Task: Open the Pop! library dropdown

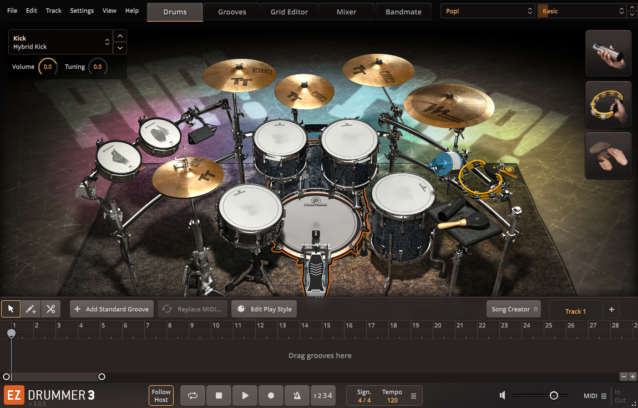Action: tap(487, 11)
